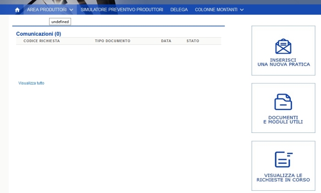This screenshot has width=321, height=193.
Task: Expand the Area Produttori chevron
Action: (71, 10)
